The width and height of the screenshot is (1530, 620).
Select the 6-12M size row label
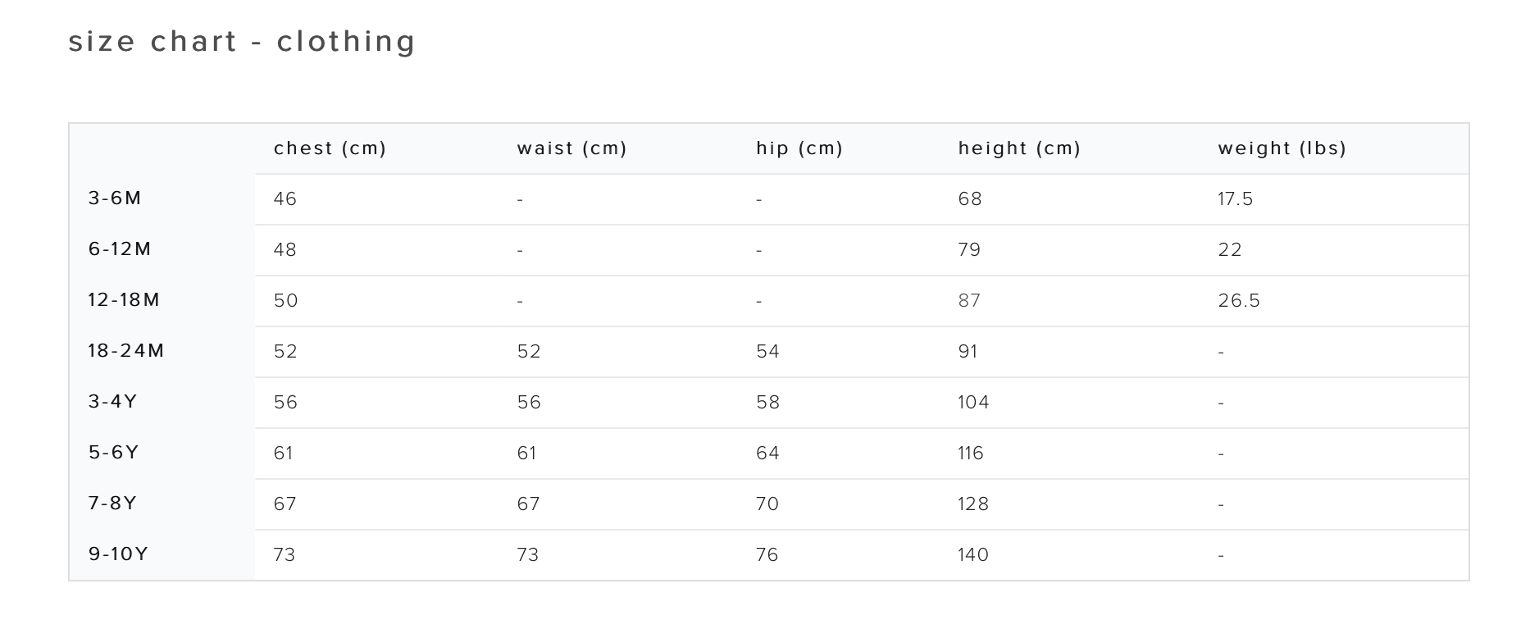120,249
